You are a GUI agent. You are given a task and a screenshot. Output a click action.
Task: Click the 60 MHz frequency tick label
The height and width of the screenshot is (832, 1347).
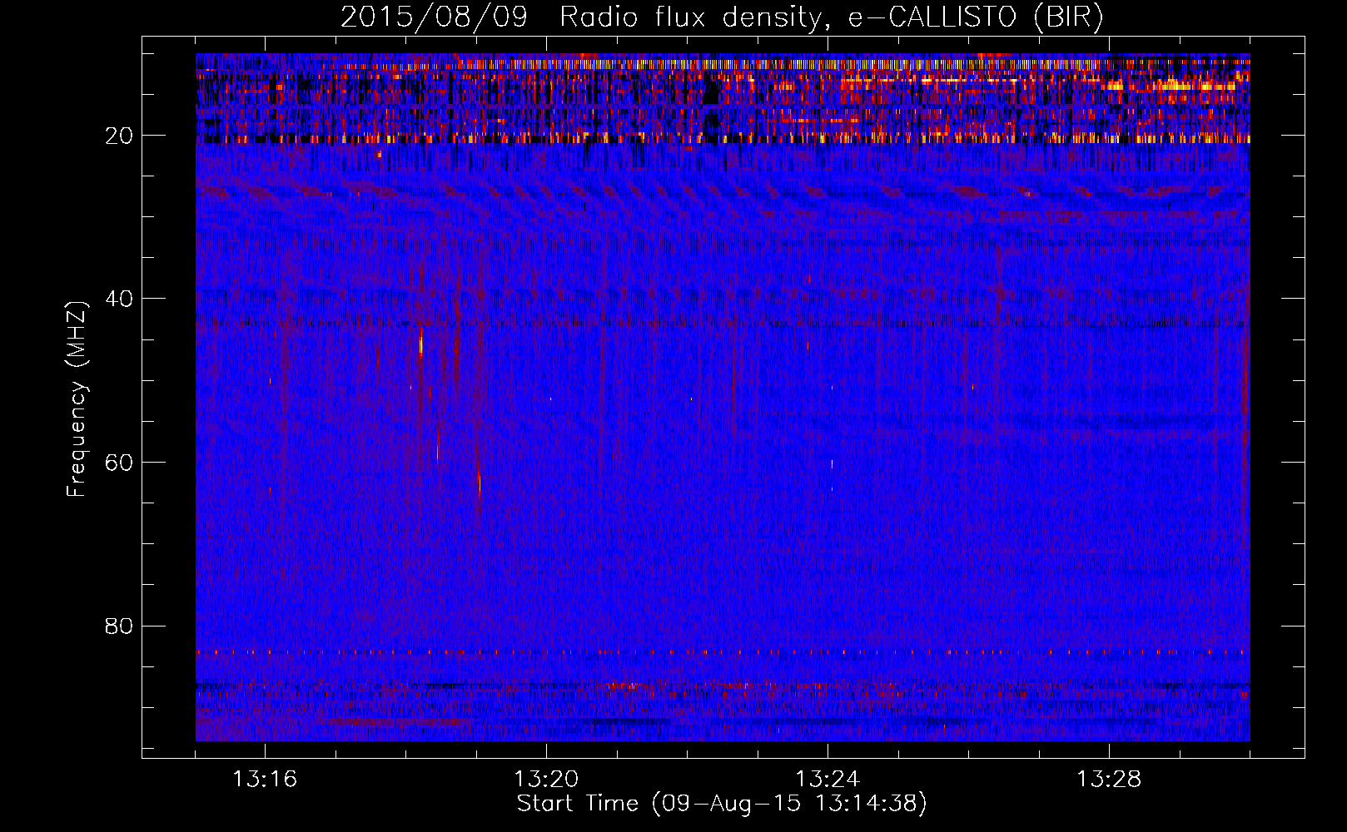119,463
